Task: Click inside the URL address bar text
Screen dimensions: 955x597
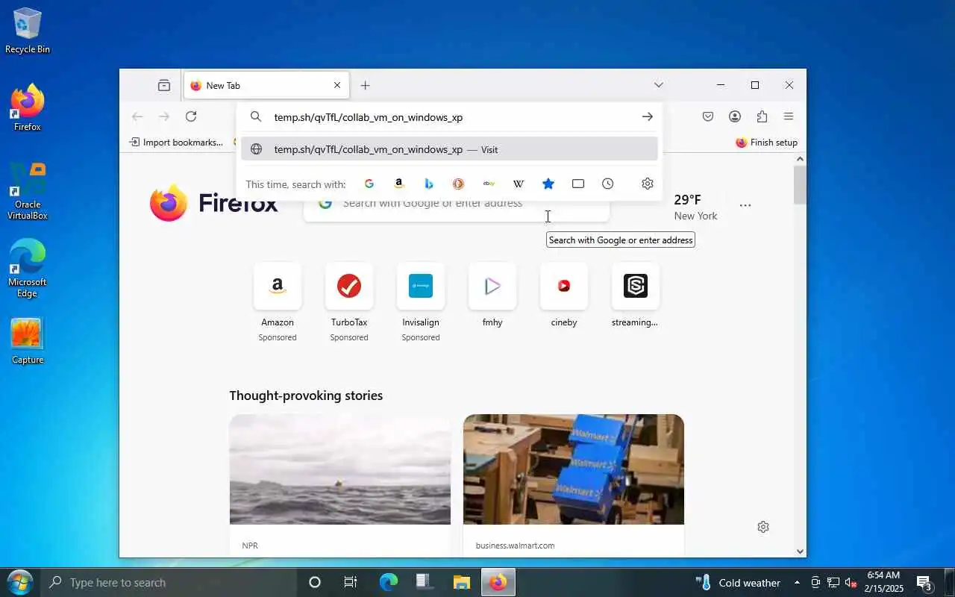Action: point(369,117)
